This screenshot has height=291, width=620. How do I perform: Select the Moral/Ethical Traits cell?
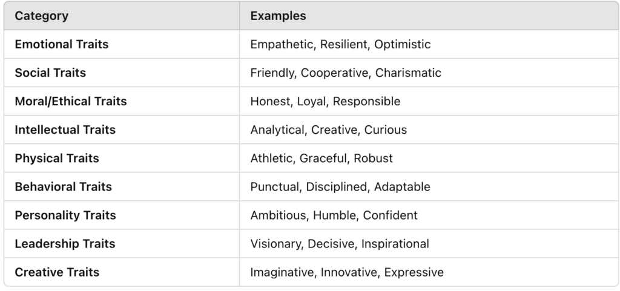point(71,101)
